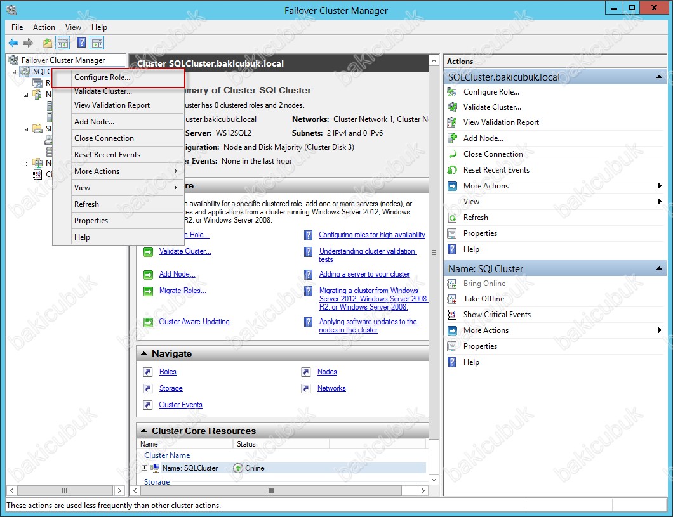Click the Add Node plus icon in Actions
673x517 pixels.
452,138
